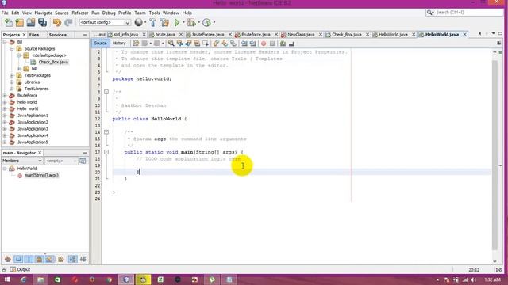Viewport: 508px width, 285px height.
Task: Toggle Show Fields filter in Navigator
Action: [x=18, y=259]
